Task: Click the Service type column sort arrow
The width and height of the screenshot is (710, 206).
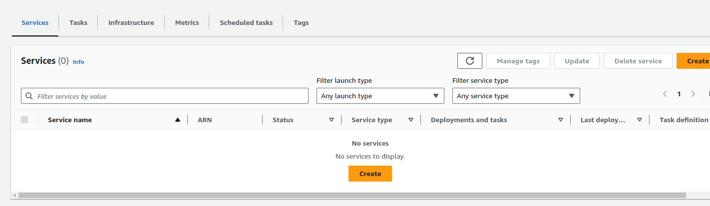Action: pyautogui.click(x=410, y=120)
